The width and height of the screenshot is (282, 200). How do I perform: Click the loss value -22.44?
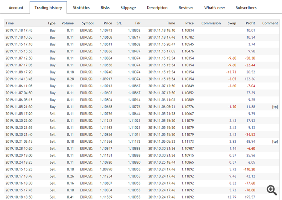tap(250, 65)
